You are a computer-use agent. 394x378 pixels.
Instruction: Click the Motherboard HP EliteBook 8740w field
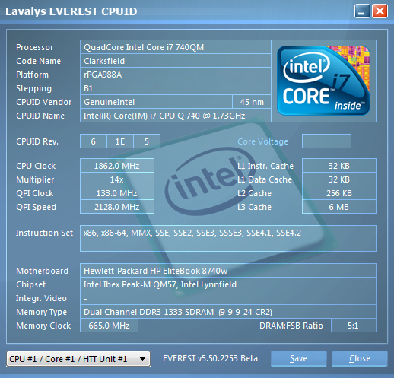point(228,271)
